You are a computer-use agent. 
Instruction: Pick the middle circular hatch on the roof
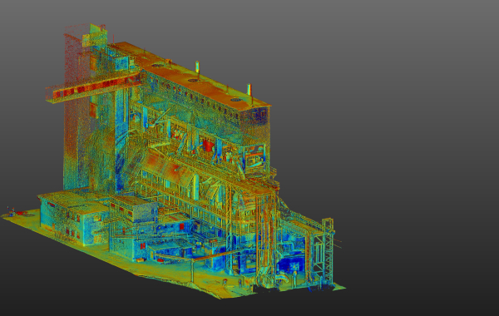click(x=193, y=81)
